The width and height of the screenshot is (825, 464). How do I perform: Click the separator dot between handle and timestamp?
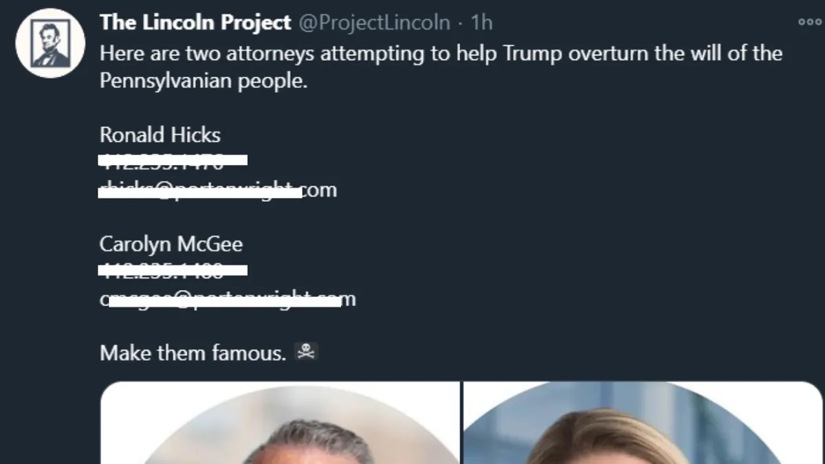(x=461, y=23)
